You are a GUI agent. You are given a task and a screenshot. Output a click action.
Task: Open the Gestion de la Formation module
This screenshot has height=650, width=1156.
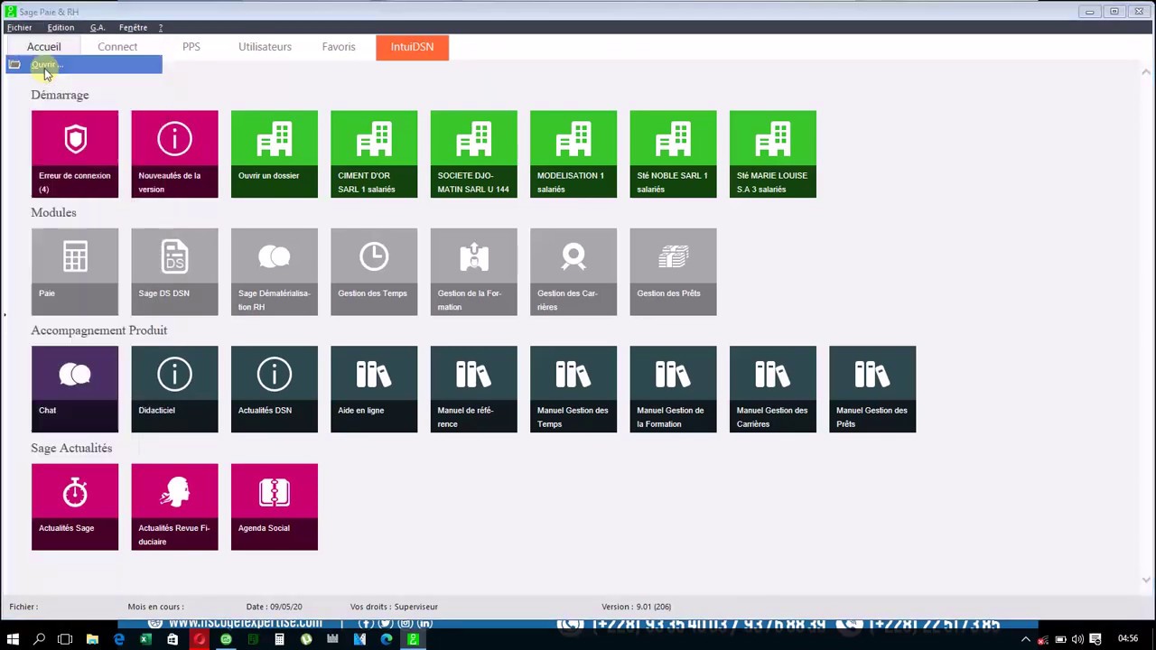[x=474, y=272]
